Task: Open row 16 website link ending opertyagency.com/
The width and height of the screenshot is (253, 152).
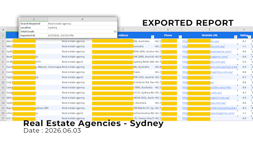Action: click(222, 113)
